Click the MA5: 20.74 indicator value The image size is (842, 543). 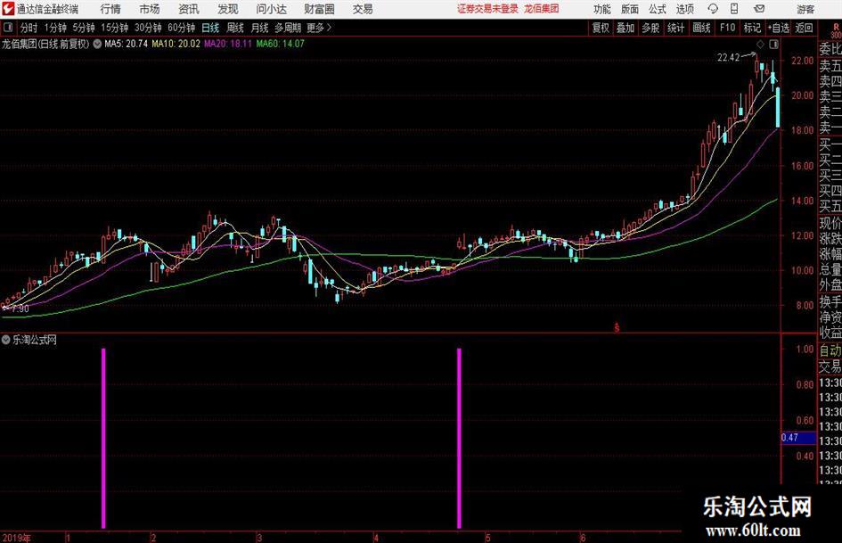[x=127, y=44]
